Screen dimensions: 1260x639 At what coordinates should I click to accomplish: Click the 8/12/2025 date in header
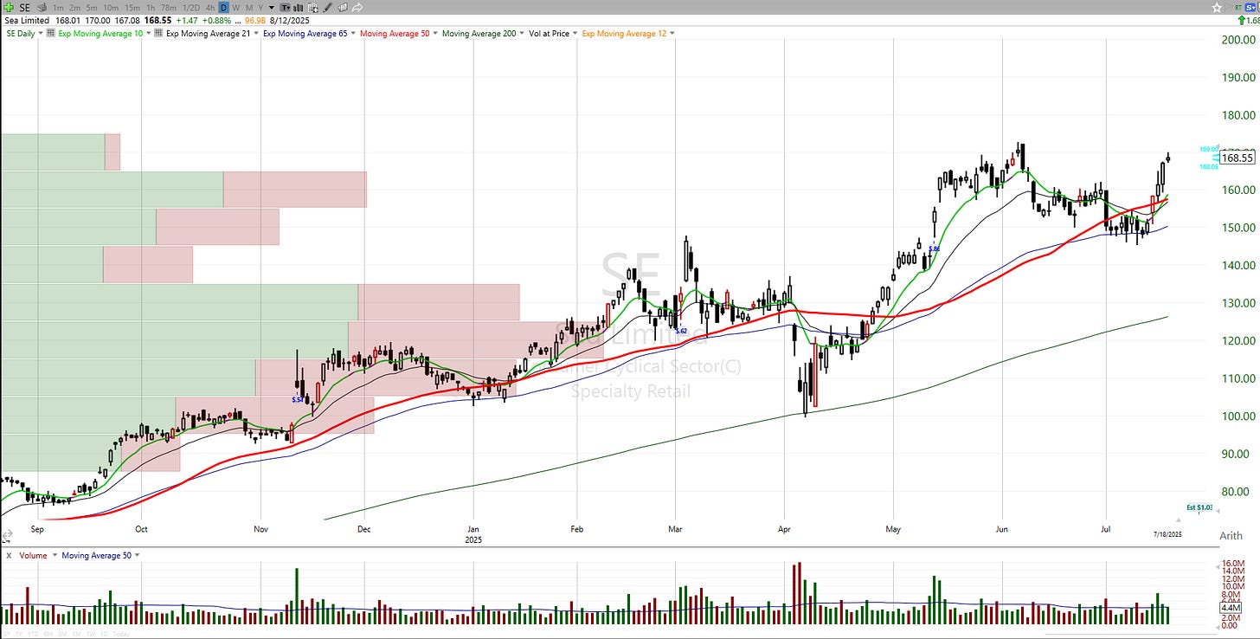tap(289, 20)
